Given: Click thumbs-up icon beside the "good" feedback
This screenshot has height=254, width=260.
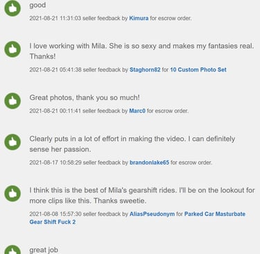Looking at the screenshot, I should [12, 8].
